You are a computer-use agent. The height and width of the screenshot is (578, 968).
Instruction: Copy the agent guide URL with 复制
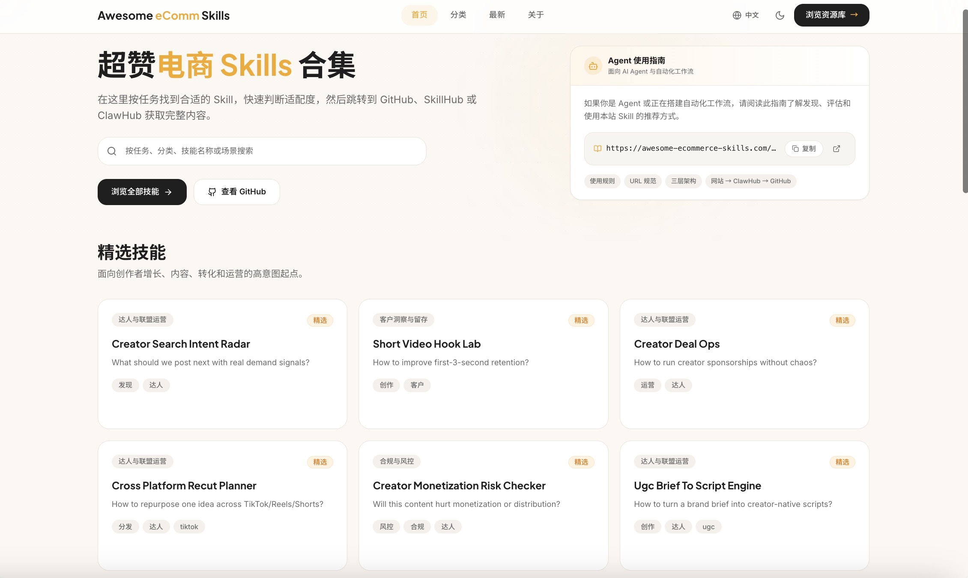point(804,149)
